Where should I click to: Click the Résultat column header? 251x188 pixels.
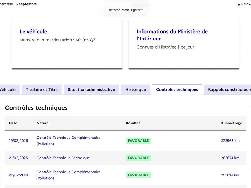pos(133,123)
